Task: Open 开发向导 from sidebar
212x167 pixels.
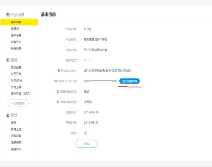Action: [16, 48]
